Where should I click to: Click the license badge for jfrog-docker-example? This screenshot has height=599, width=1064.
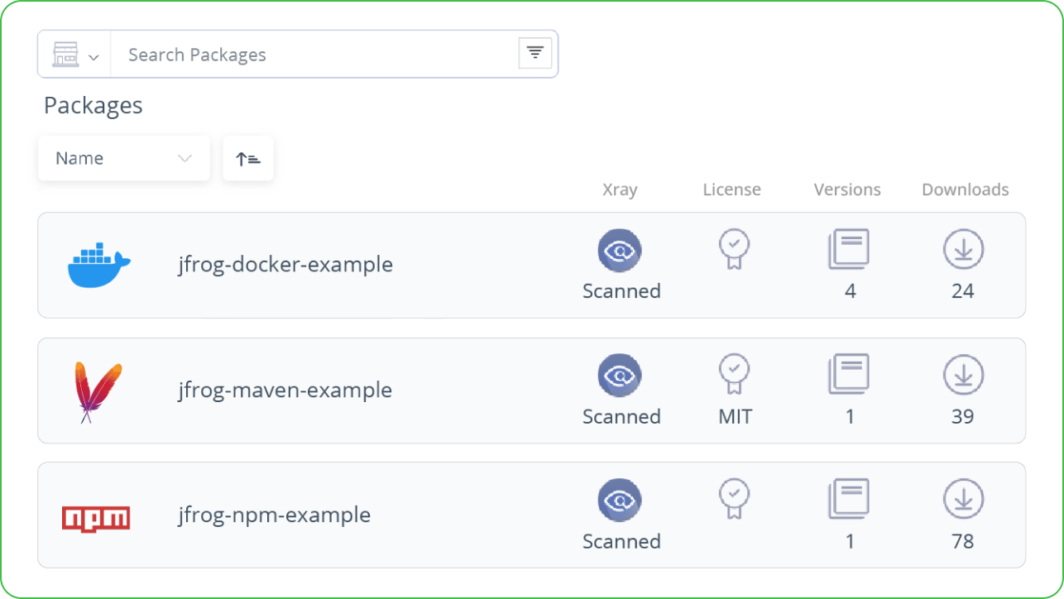[x=734, y=249]
